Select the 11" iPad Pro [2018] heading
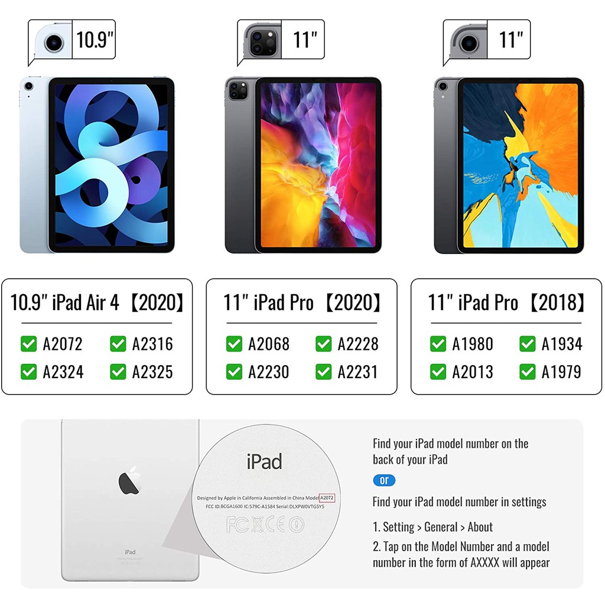 click(x=506, y=302)
